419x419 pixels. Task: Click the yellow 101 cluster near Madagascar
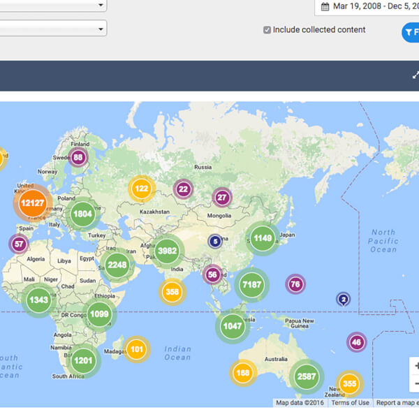pyautogui.click(x=137, y=349)
